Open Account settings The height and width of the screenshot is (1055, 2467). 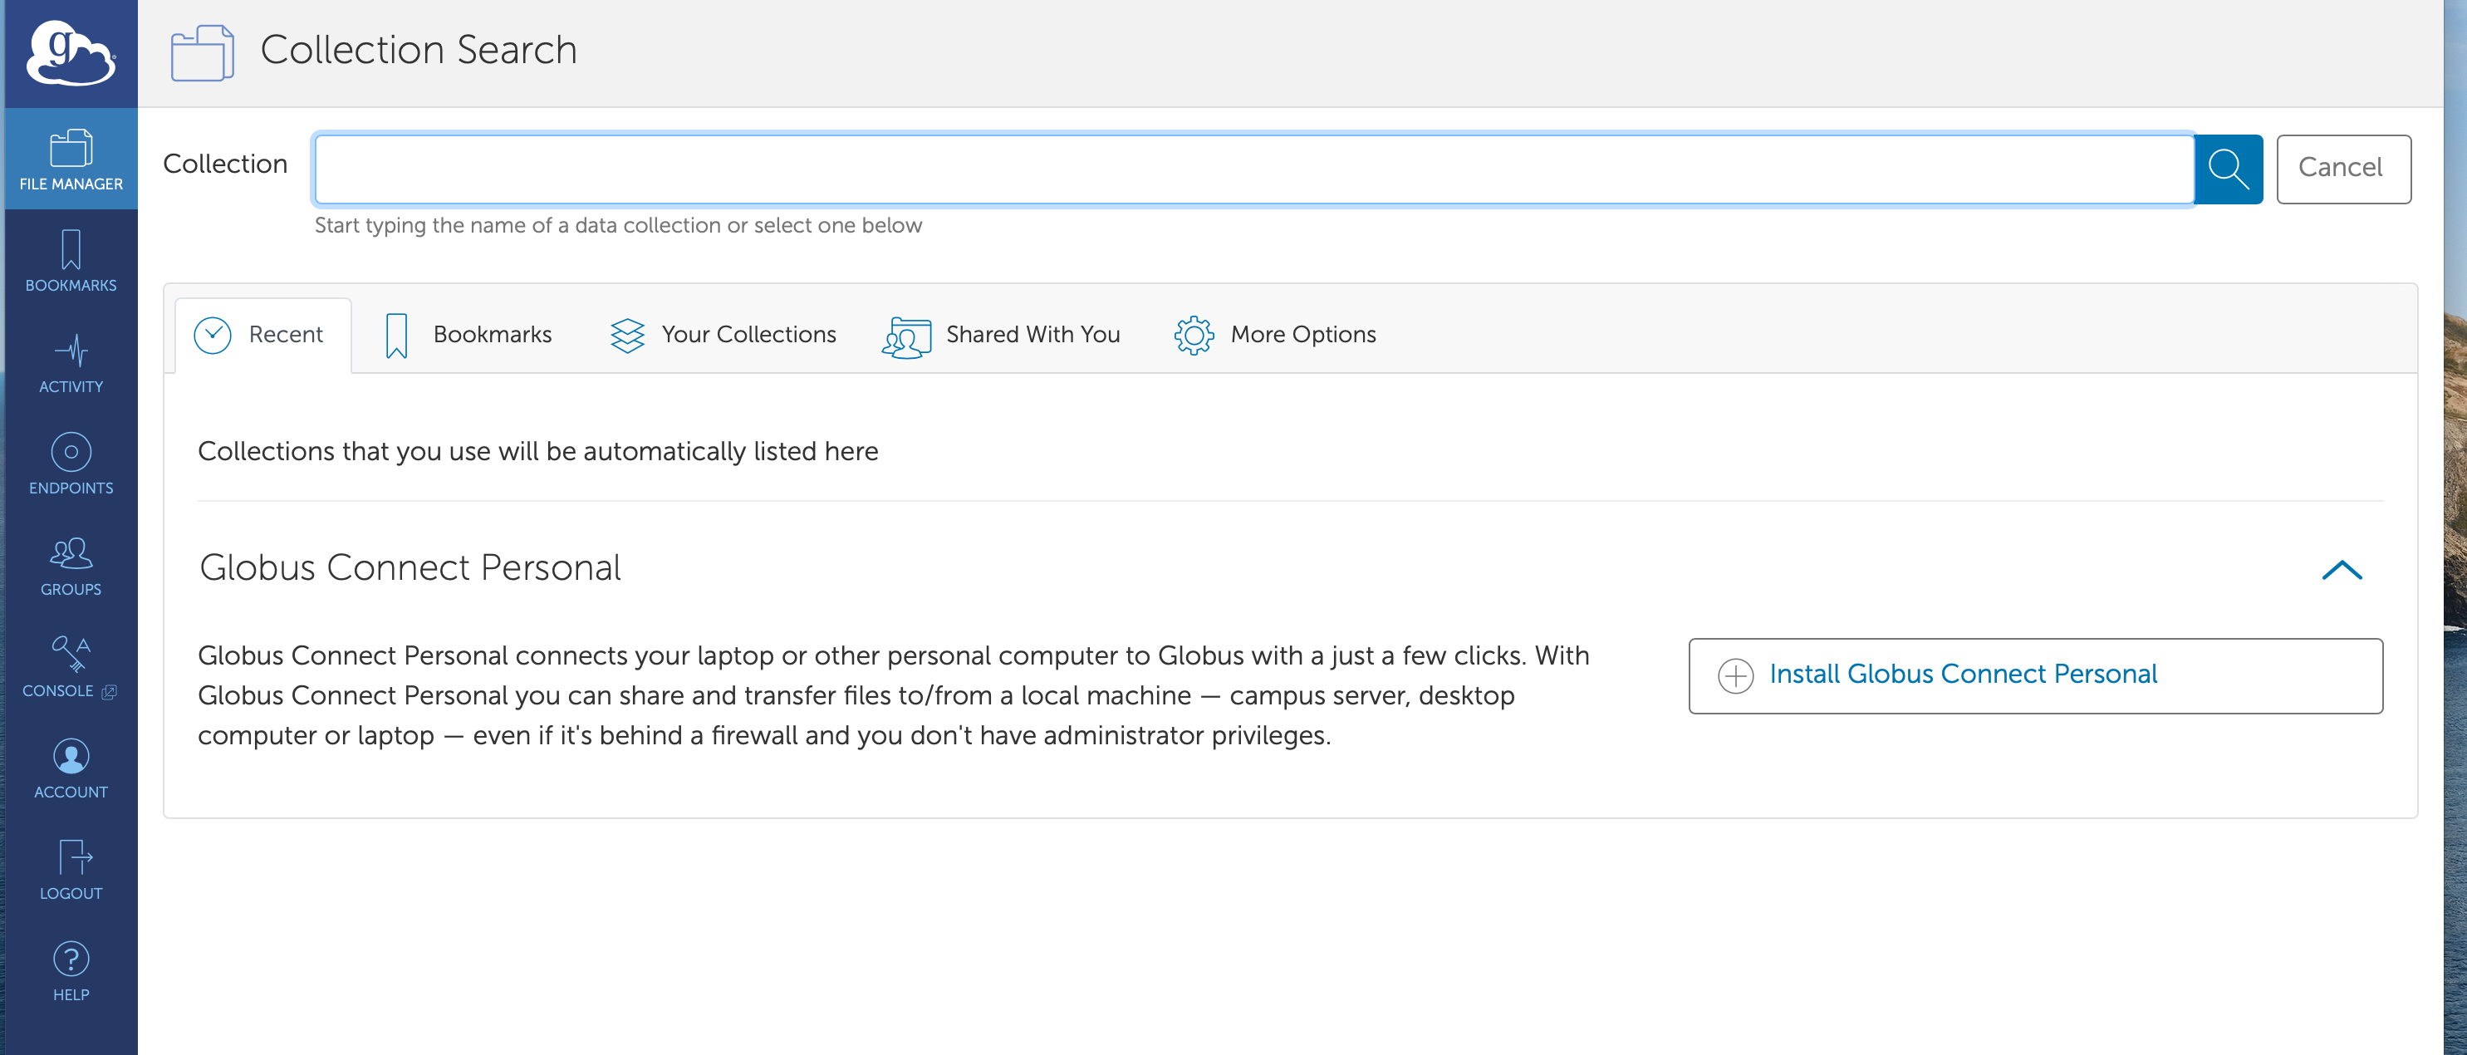click(x=71, y=768)
